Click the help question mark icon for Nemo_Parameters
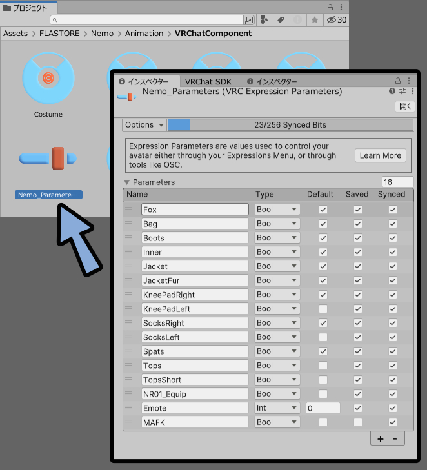This screenshot has height=470, width=427. (392, 91)
